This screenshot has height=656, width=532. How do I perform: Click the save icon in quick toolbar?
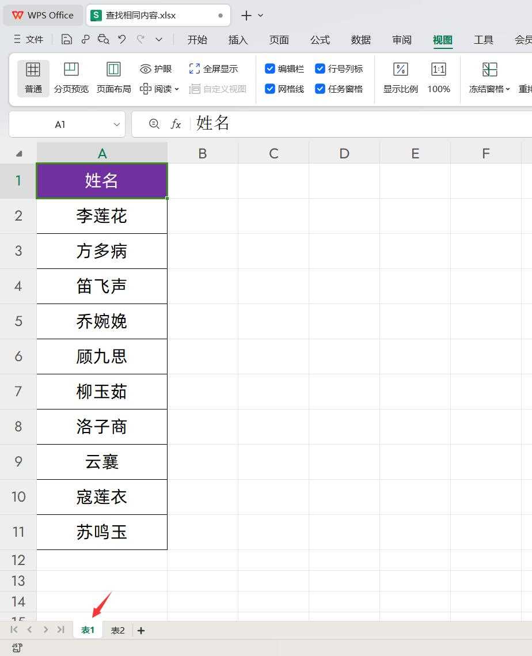pos(67,39)
